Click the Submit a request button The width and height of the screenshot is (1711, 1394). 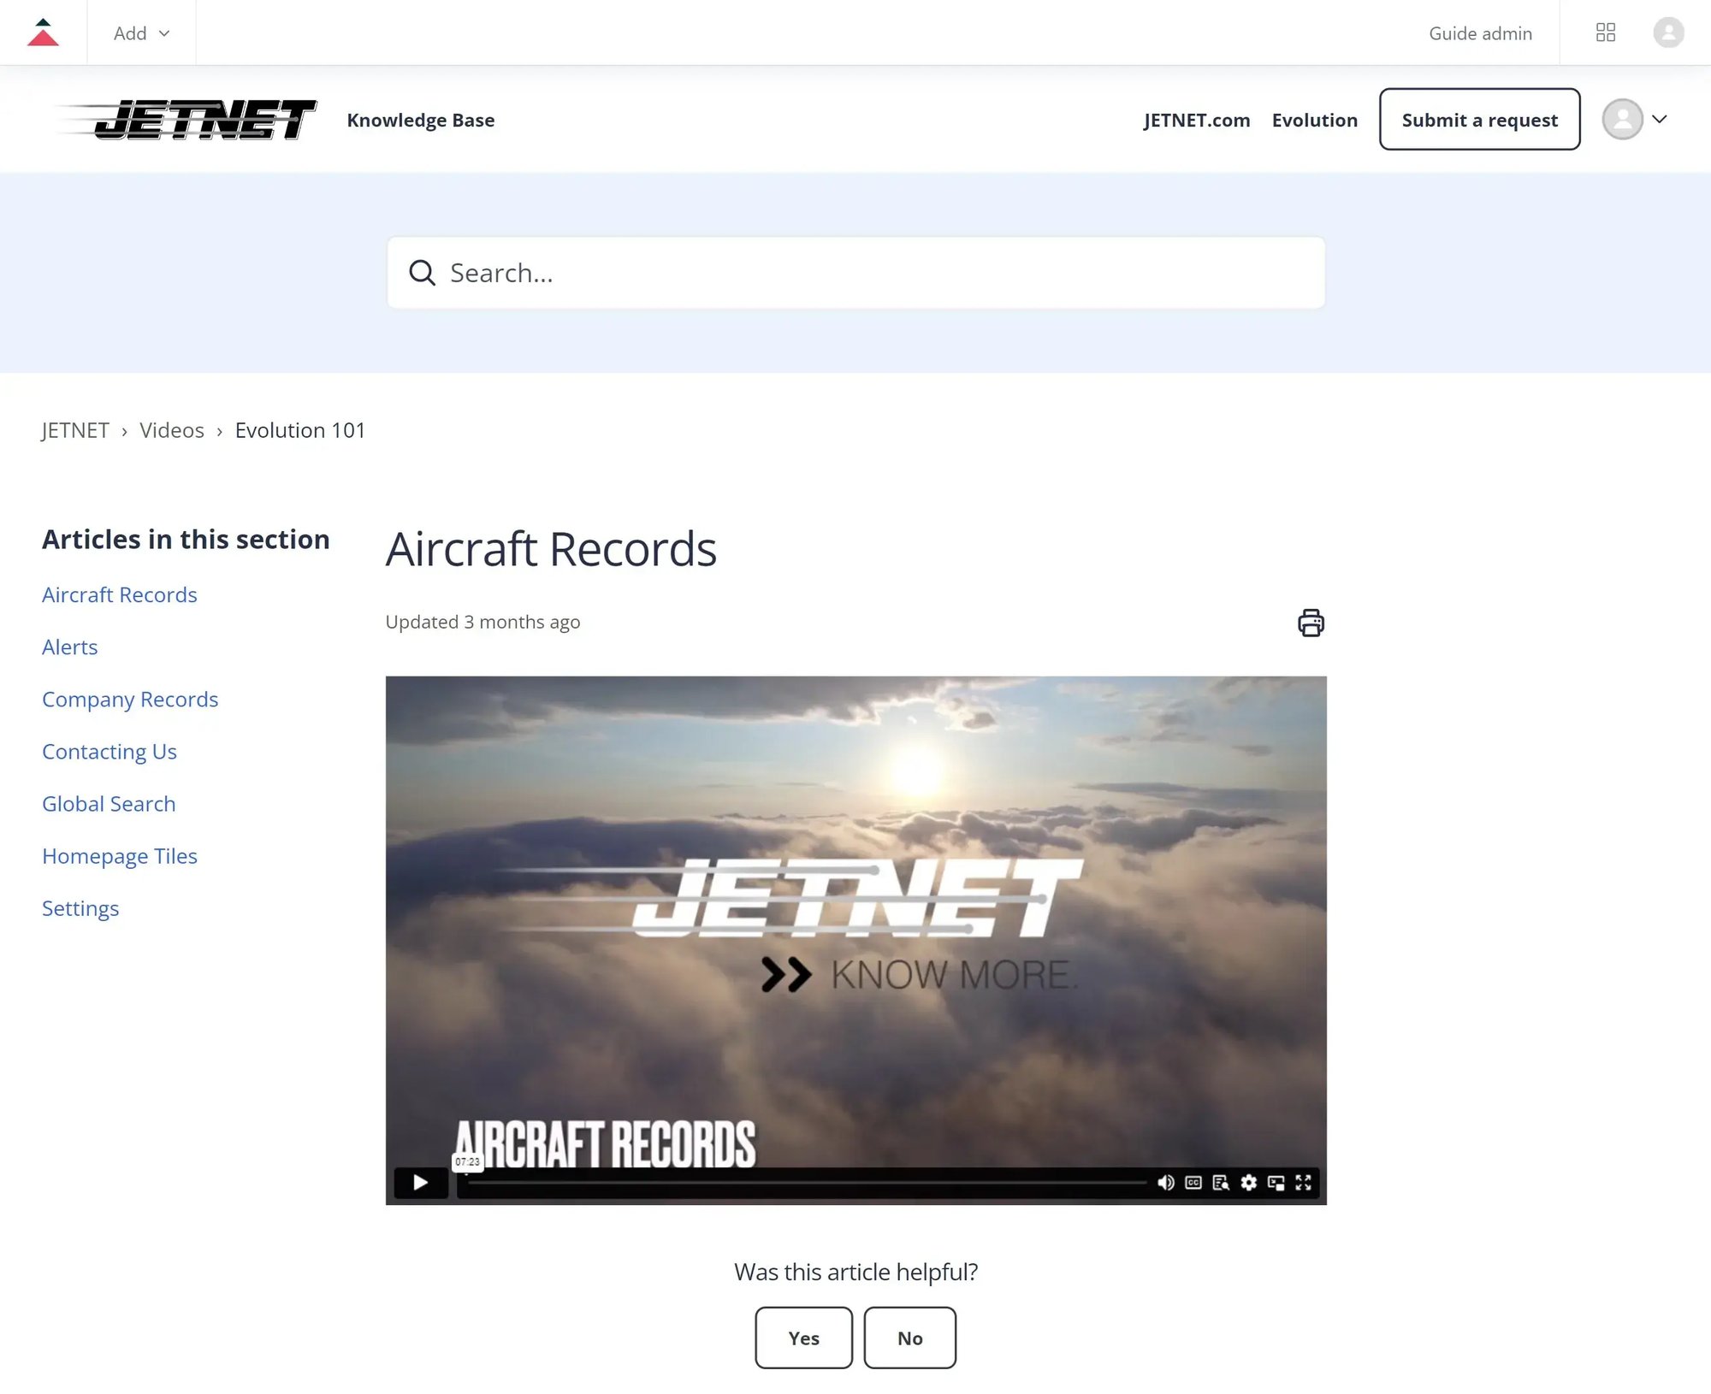tap(1479, 120)
